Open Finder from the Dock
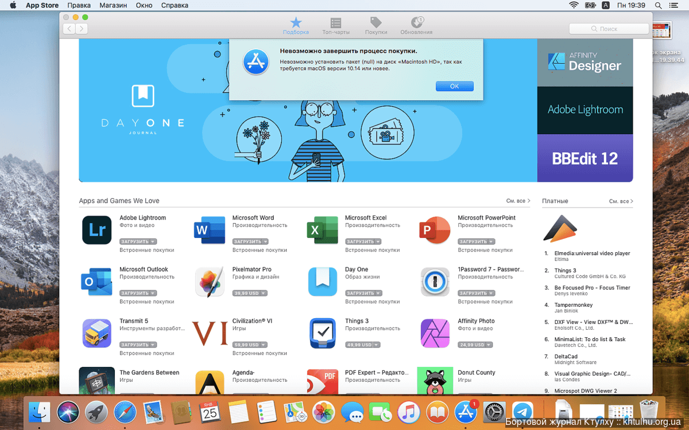The image size is (689, 430). tap(40, 412)
